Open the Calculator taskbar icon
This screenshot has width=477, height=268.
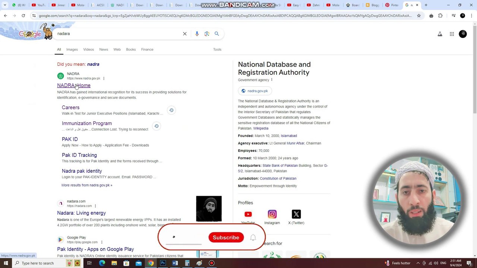(x=187, y=263)
